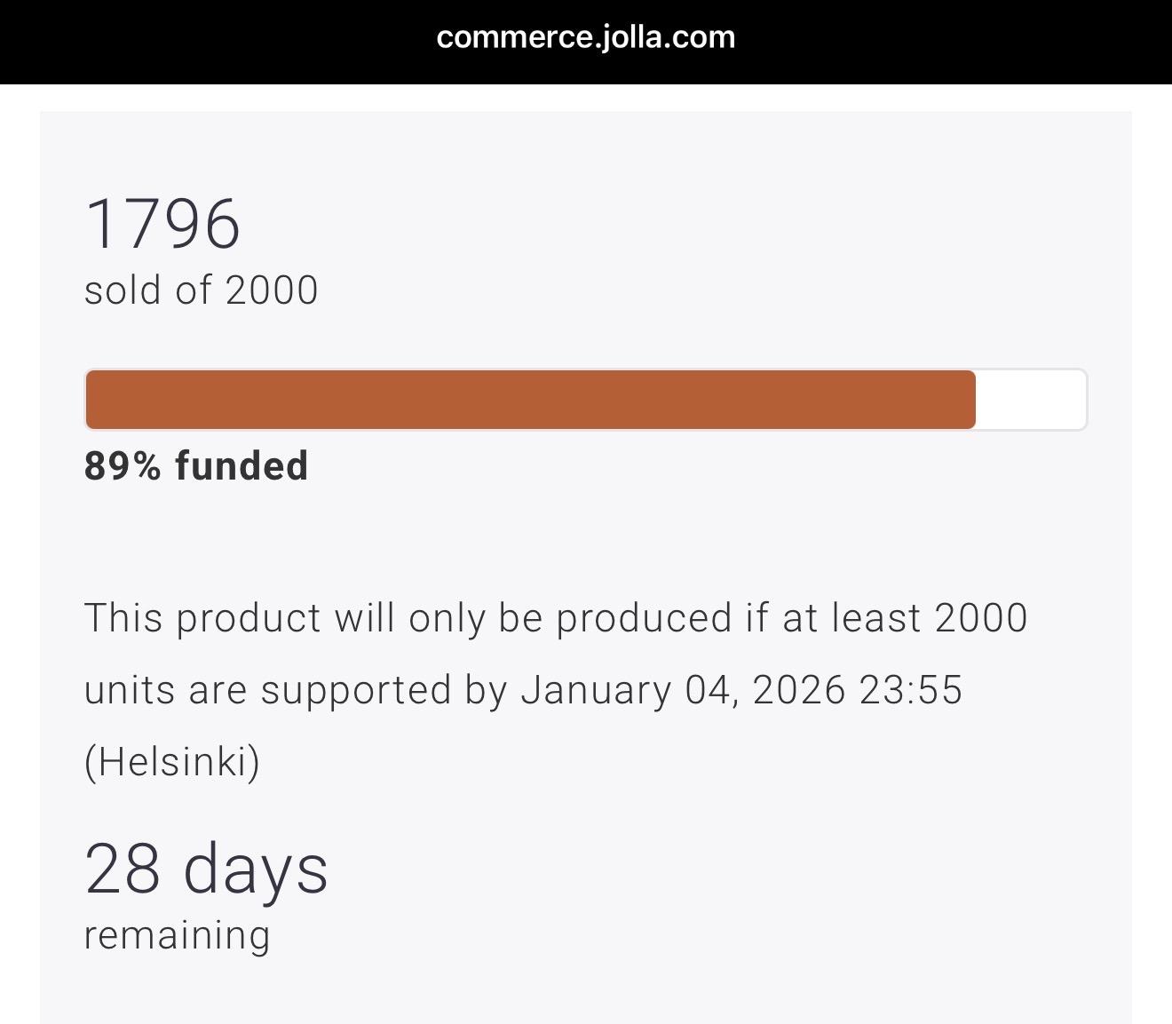Click the "2000" goal in the sold caption

(272, 290)
